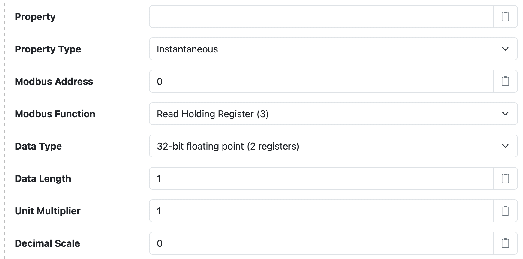The image size is (523, 259).
Task: Click the Data Length input containing 1
Action: point(300,178)
